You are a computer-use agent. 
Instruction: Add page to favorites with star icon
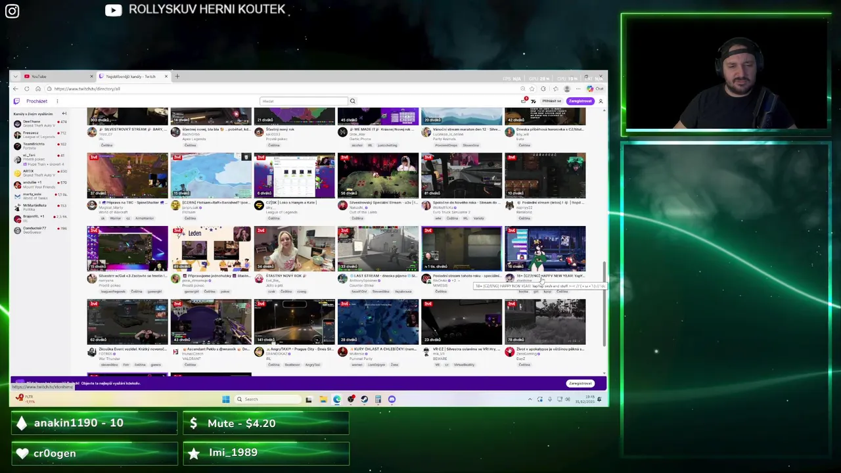pyautogui.click(x=532, y=89)
